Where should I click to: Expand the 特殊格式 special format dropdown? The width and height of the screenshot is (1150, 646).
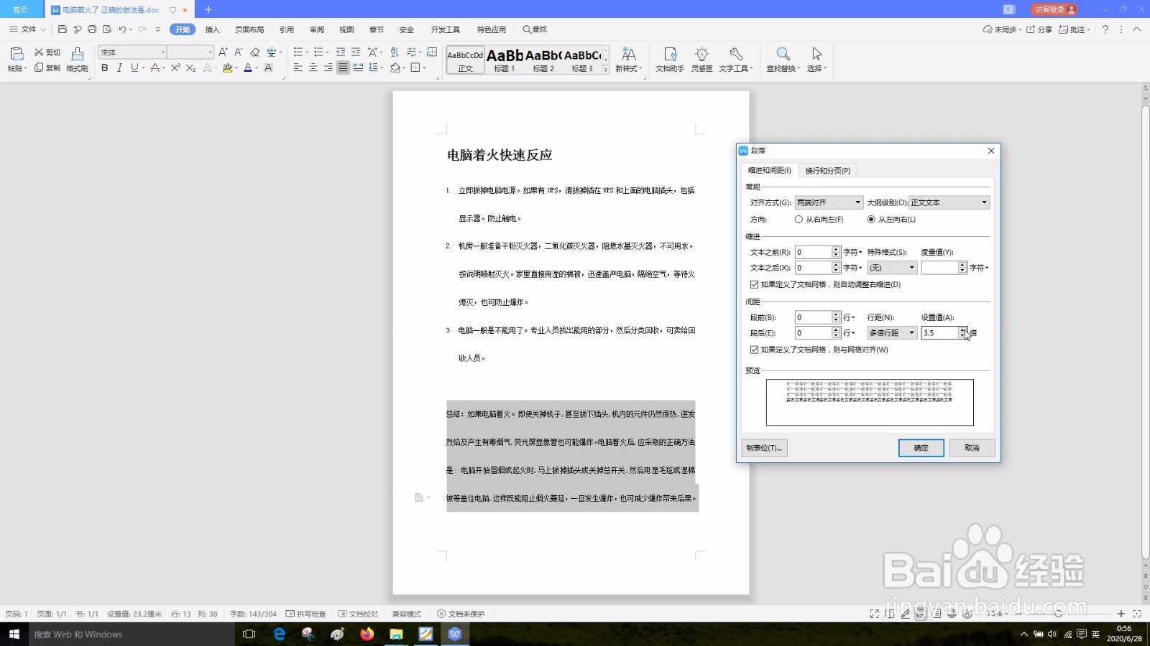[910, 267]
